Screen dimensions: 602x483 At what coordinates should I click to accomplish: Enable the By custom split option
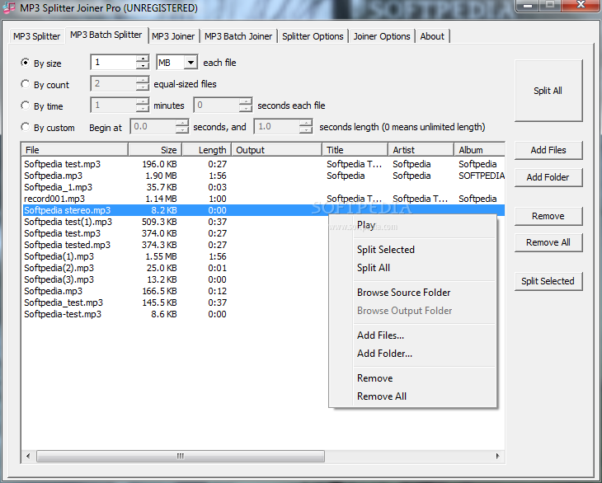point(26,127)
